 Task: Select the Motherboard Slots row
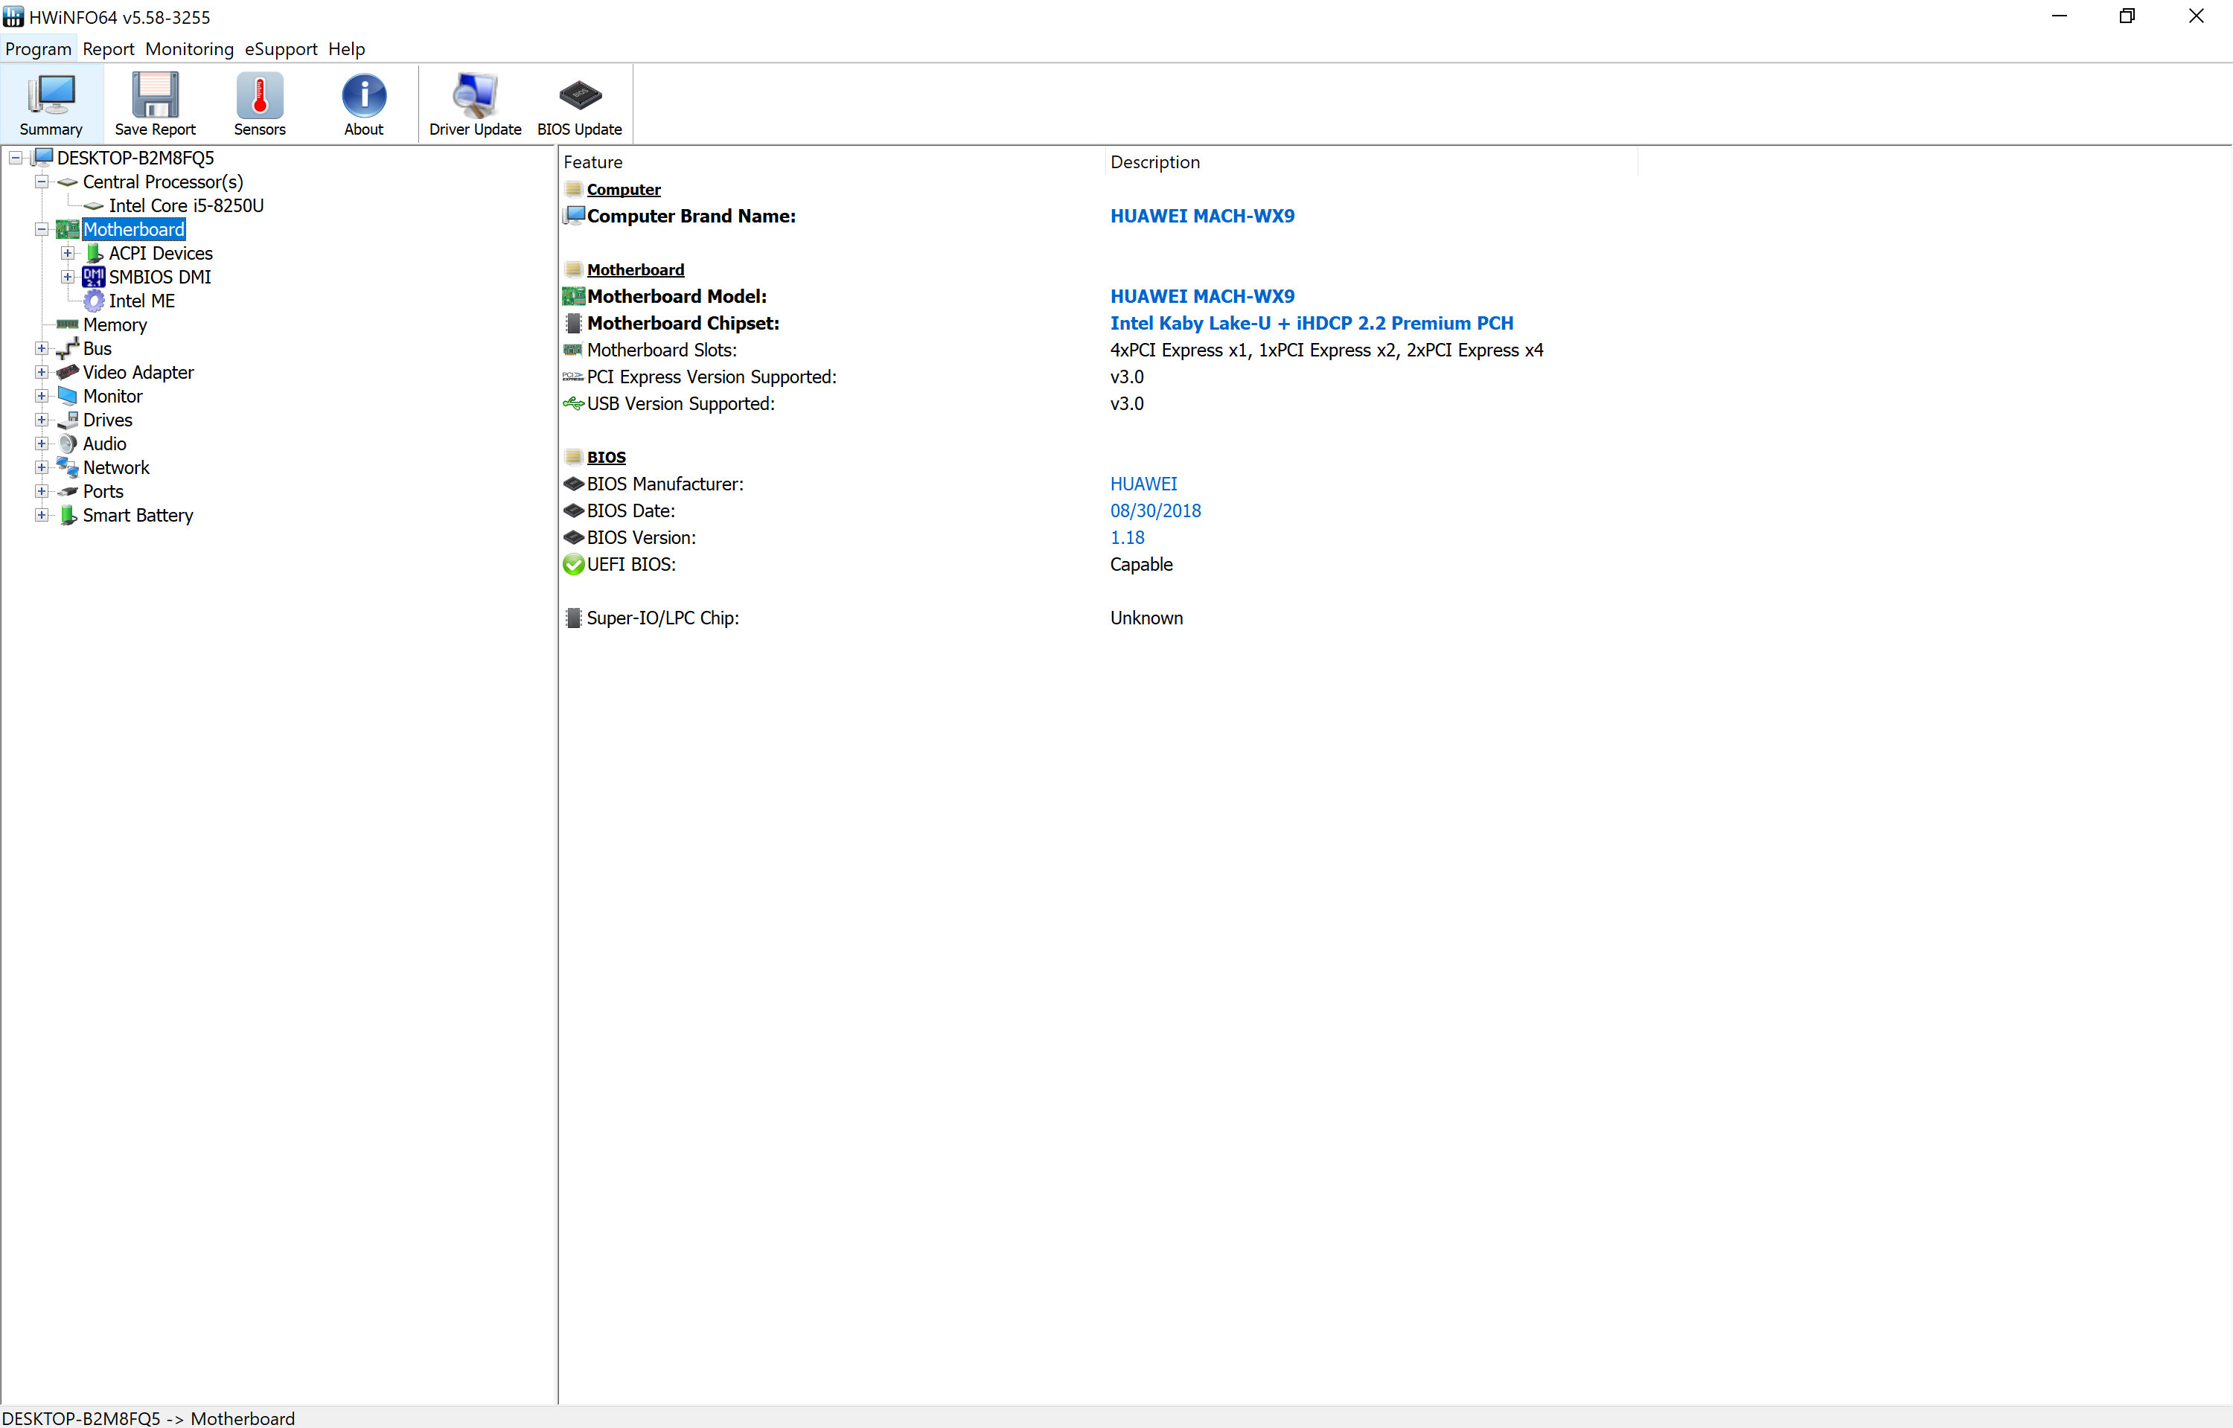(1100, 350)
